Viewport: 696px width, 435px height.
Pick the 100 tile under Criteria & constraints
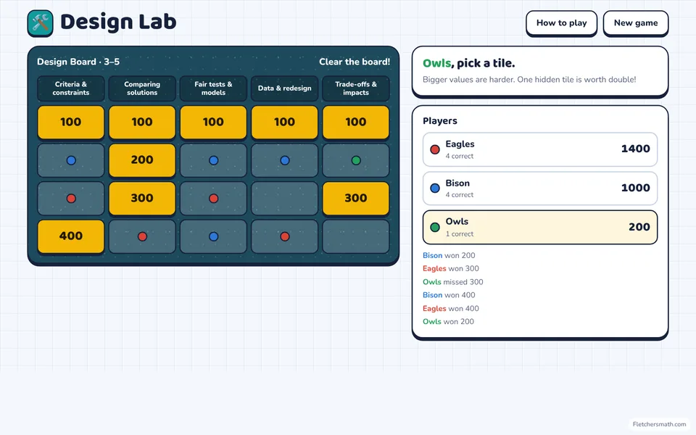(x=71, y=122)
